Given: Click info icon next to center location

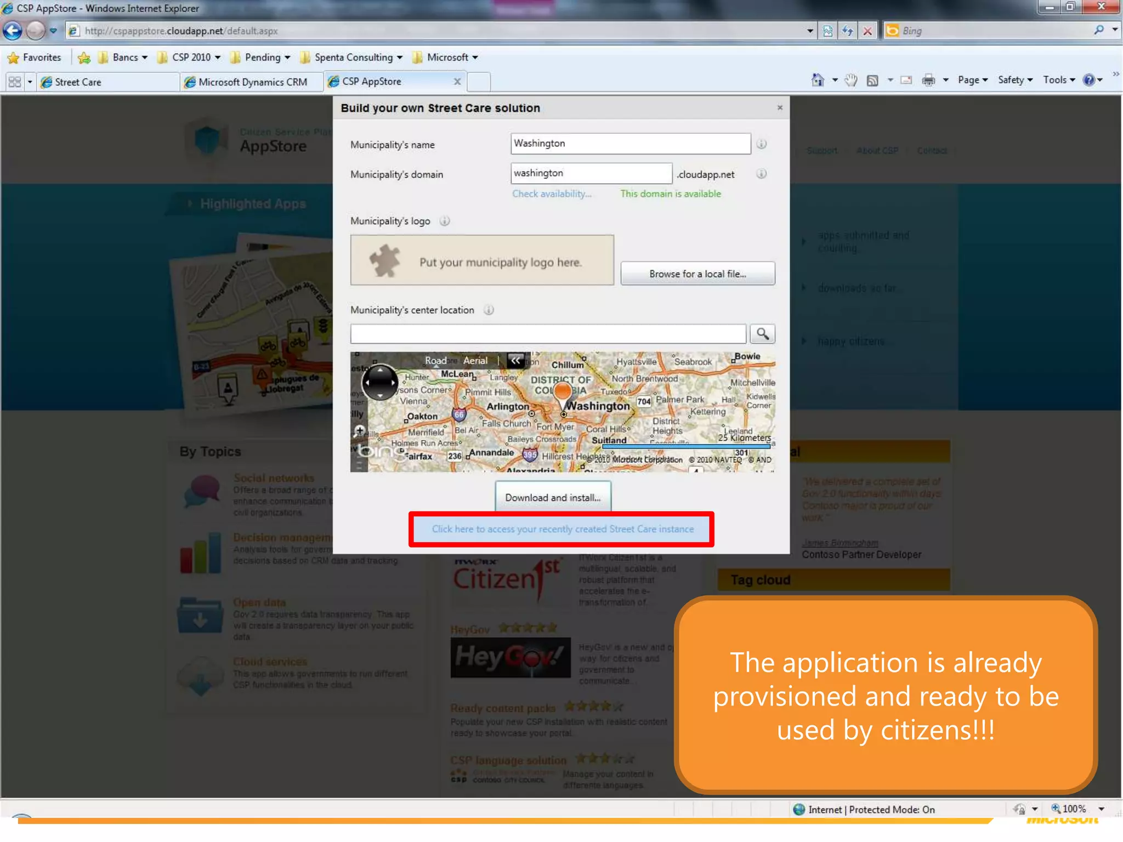Looking at the screenshot, I should [x=489, y=310].
